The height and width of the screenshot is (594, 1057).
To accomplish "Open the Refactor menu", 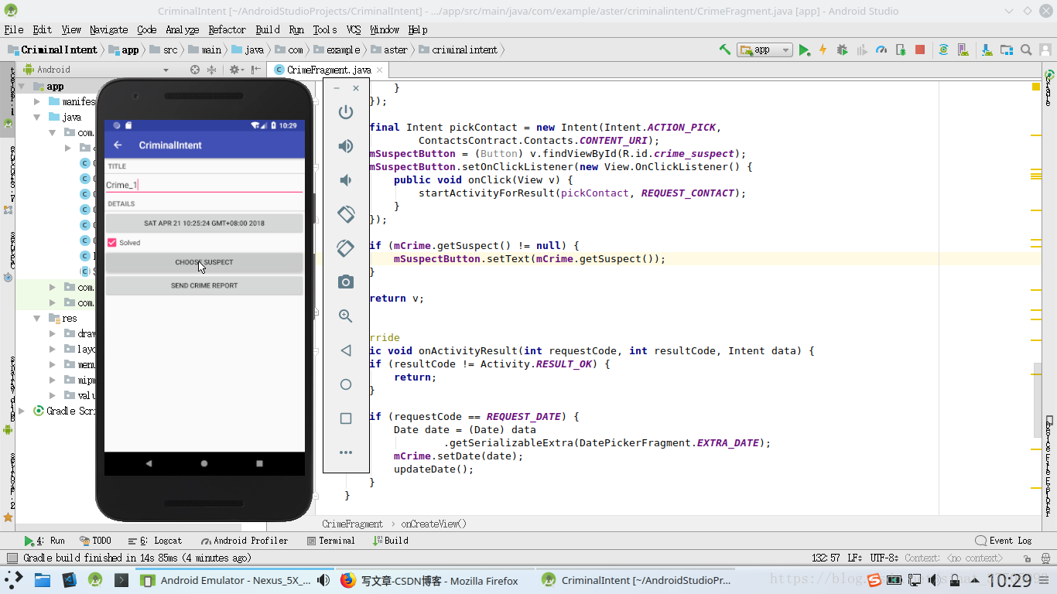I will point(227,29).
